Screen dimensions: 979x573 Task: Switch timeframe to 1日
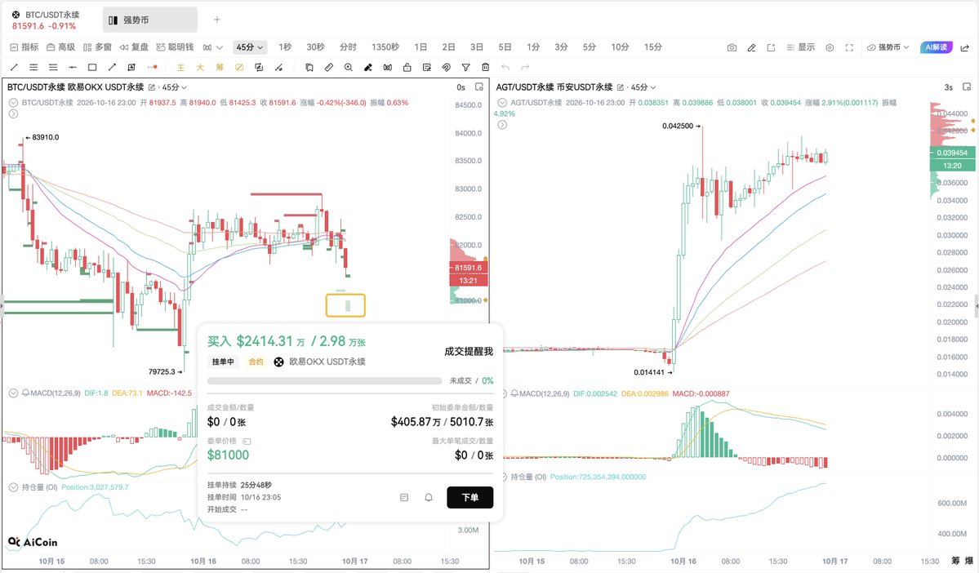421,47
